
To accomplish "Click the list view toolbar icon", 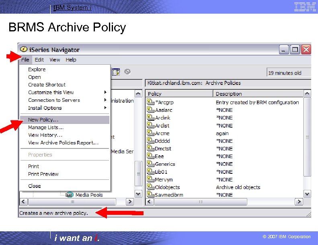I will tap(116, 72).
